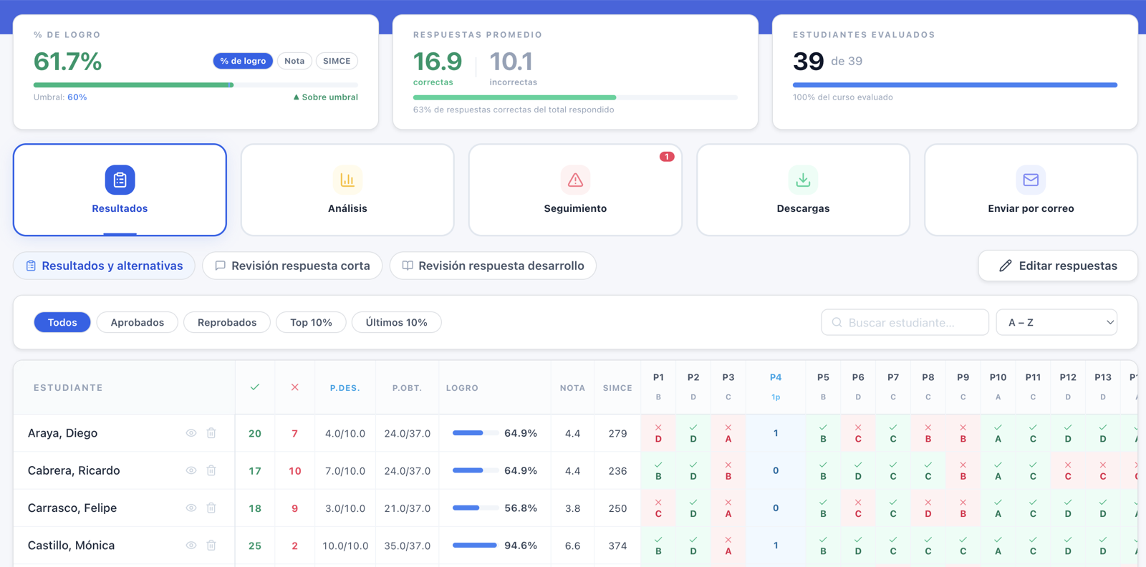
Task: Toggle eye icon for Cabrera, Ricardo
Action: (191, 470)
